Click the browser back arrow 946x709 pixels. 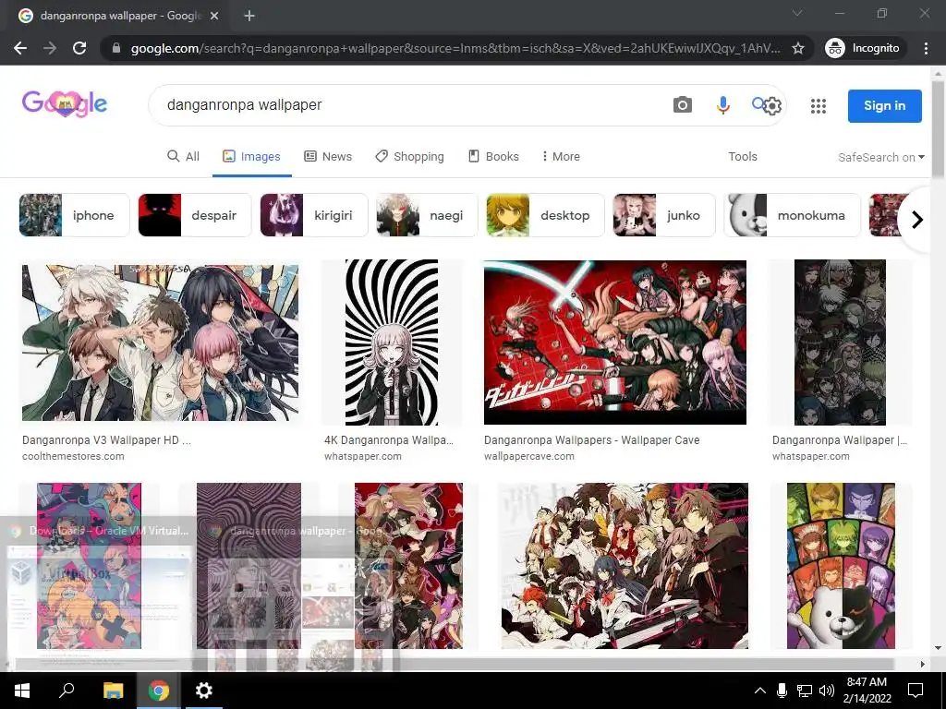click(20, 48)
